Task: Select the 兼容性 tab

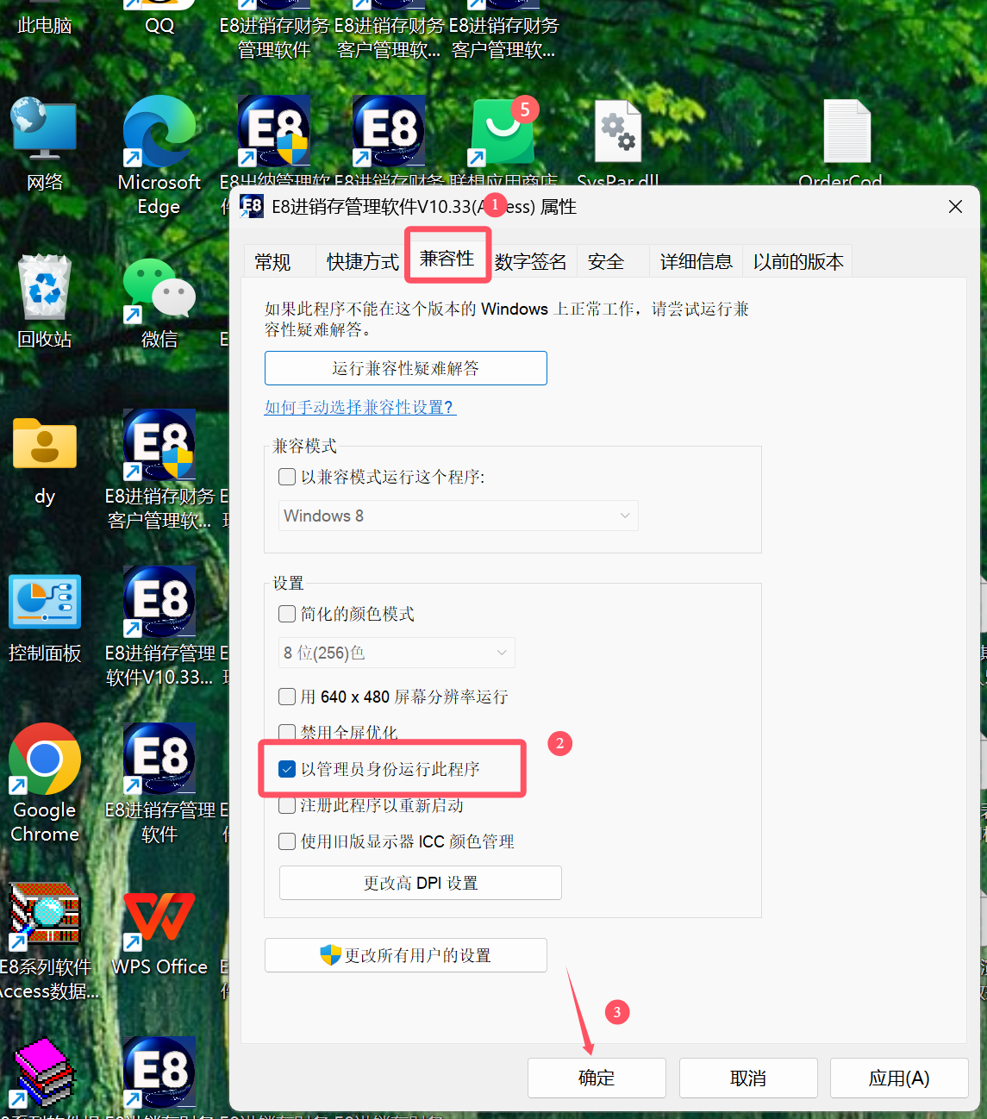Action: click(447, 259)
